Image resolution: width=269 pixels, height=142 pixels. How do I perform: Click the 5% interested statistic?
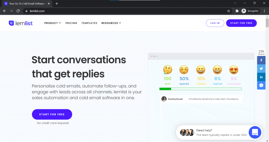coord(234,81)
